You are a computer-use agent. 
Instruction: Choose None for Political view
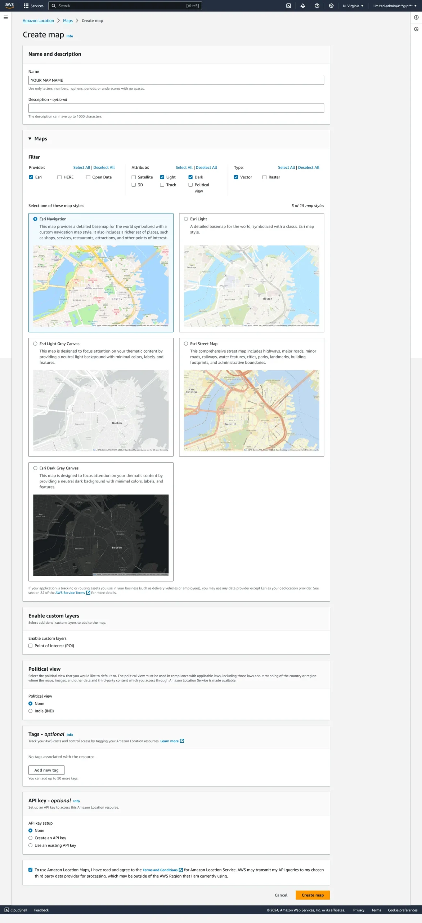tap(31, 704)
